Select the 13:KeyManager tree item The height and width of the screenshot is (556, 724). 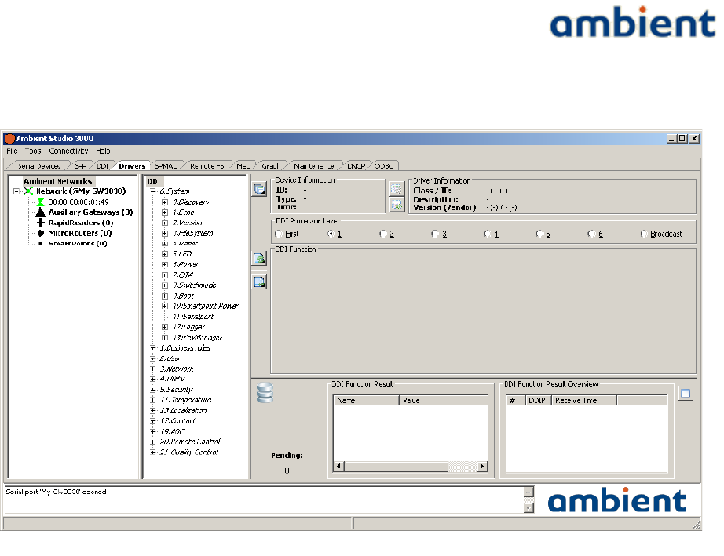tap(197, 337)
